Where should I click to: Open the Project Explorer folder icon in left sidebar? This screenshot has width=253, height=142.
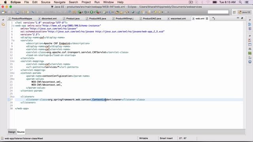(3, 24)
